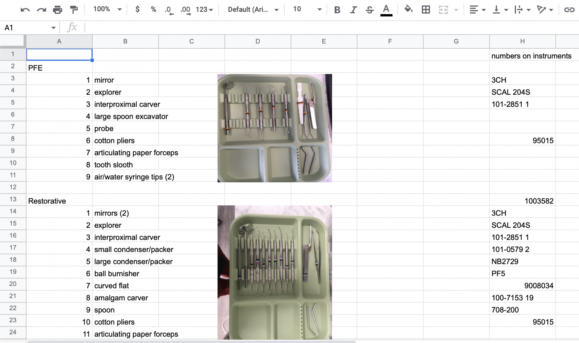Redo the last action
The width and height of the screenshot is (579, 343).
41,9
